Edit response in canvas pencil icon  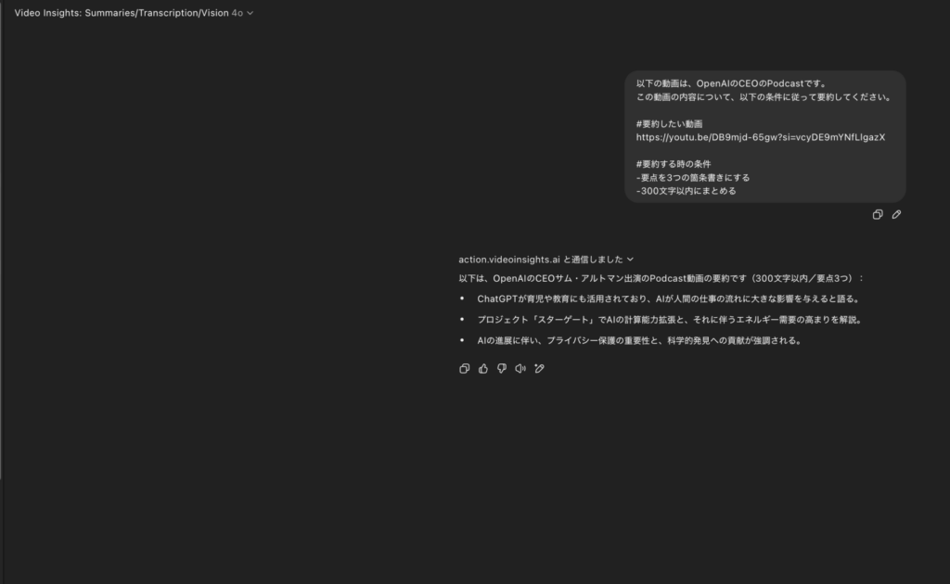coord(539,369)
